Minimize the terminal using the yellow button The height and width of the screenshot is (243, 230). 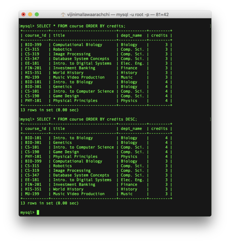30,14
